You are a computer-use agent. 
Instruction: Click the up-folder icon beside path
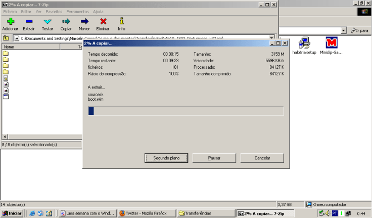point(6,38)
